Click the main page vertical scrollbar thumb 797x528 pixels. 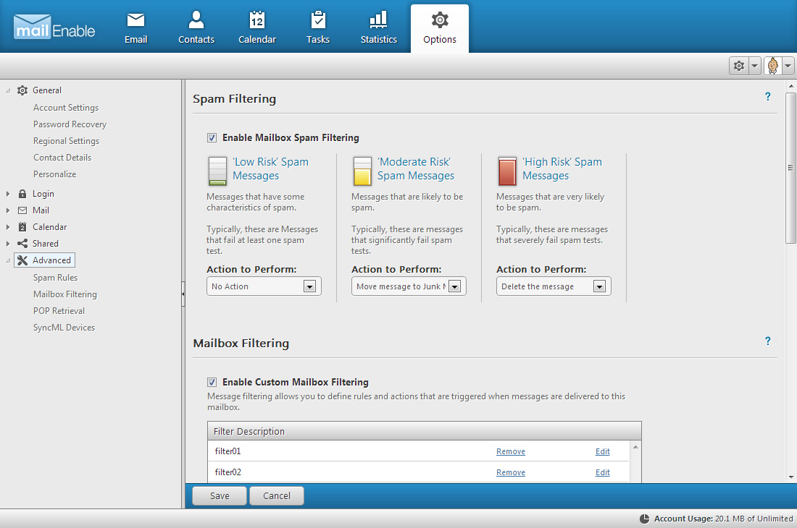(790, 167)
